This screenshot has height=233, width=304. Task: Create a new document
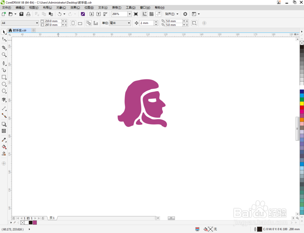tap(4, 14)
